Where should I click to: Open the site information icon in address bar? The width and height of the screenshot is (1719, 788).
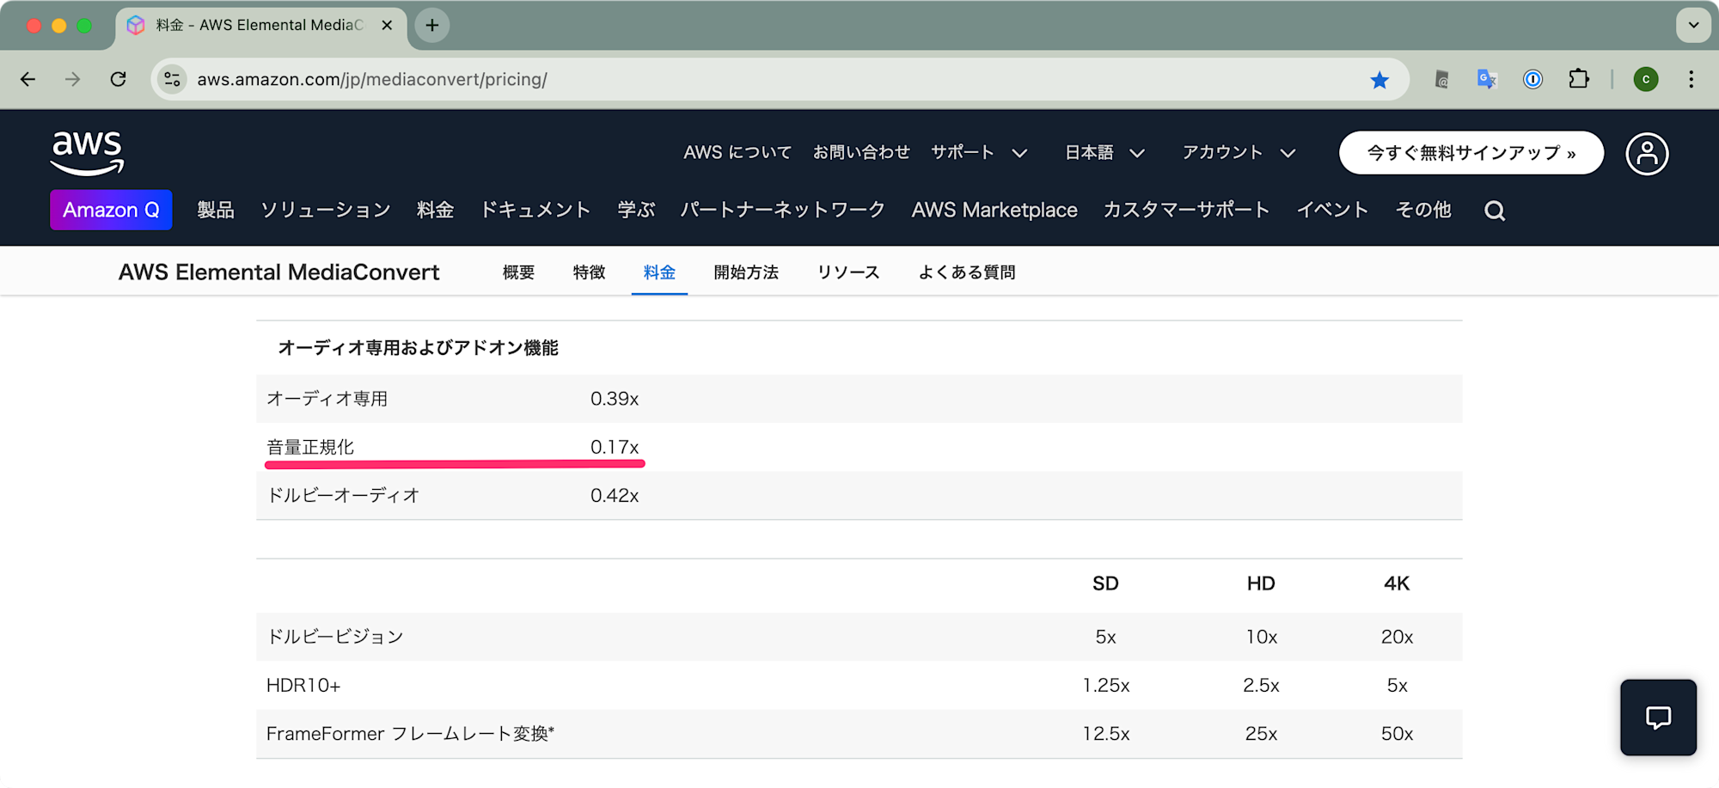click(172, 79)
